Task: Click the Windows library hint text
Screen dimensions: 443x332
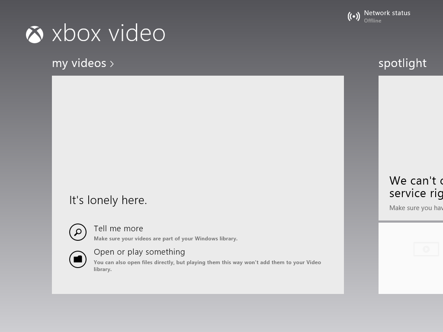Action: coord(166,239)
